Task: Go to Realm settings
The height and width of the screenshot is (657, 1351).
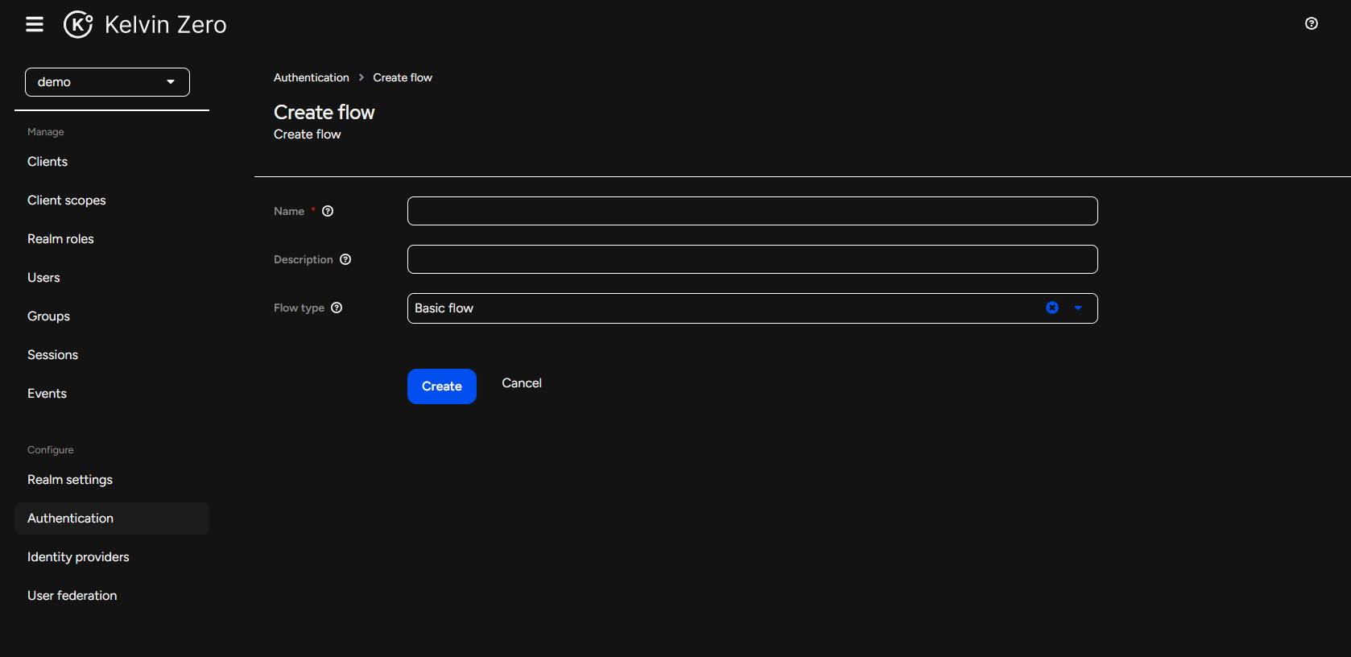Action: click(x=70, y=480)
